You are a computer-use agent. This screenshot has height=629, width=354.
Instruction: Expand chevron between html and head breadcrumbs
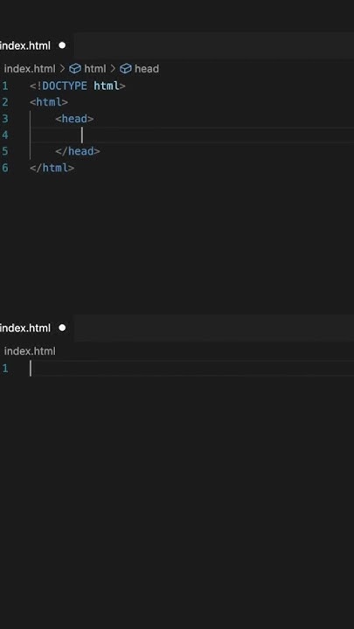pos(113,69)
